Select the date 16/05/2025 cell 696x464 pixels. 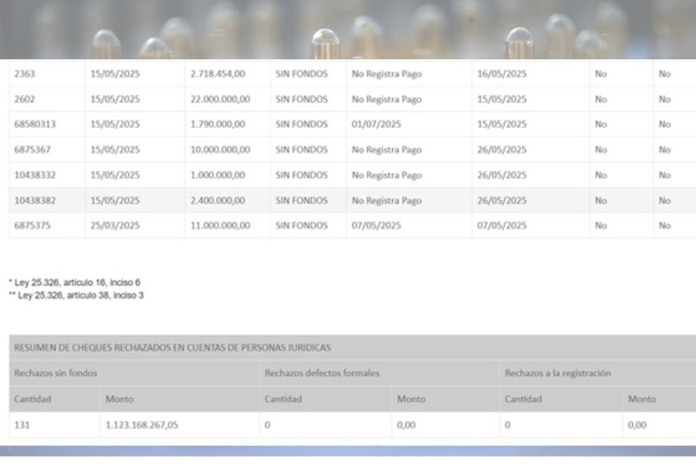tap(502, 74)
